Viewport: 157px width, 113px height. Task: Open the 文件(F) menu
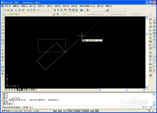pos(8,6)
